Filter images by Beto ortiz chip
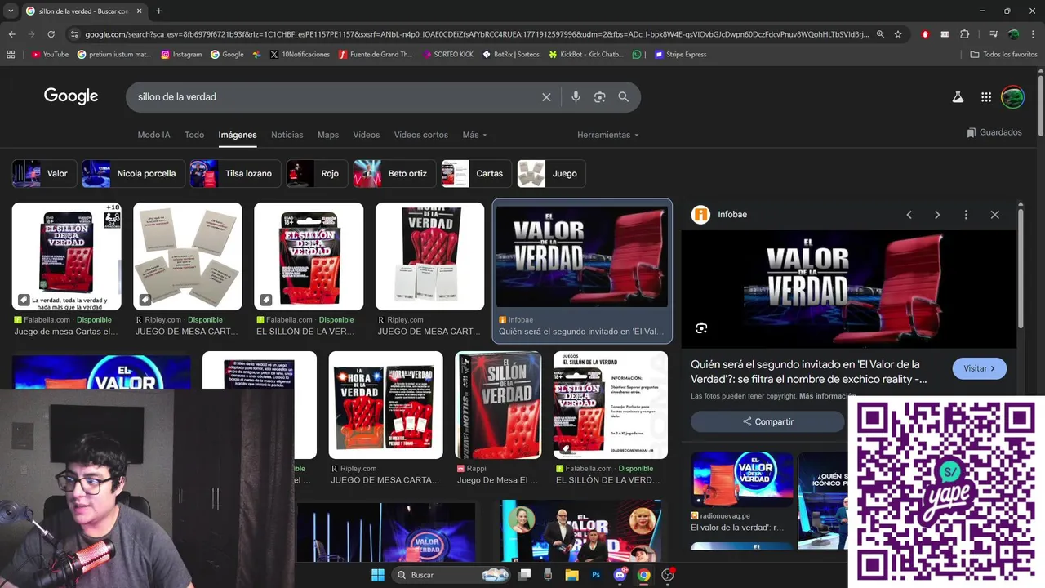The image size is (1045, 588). (x=394, y=174)
